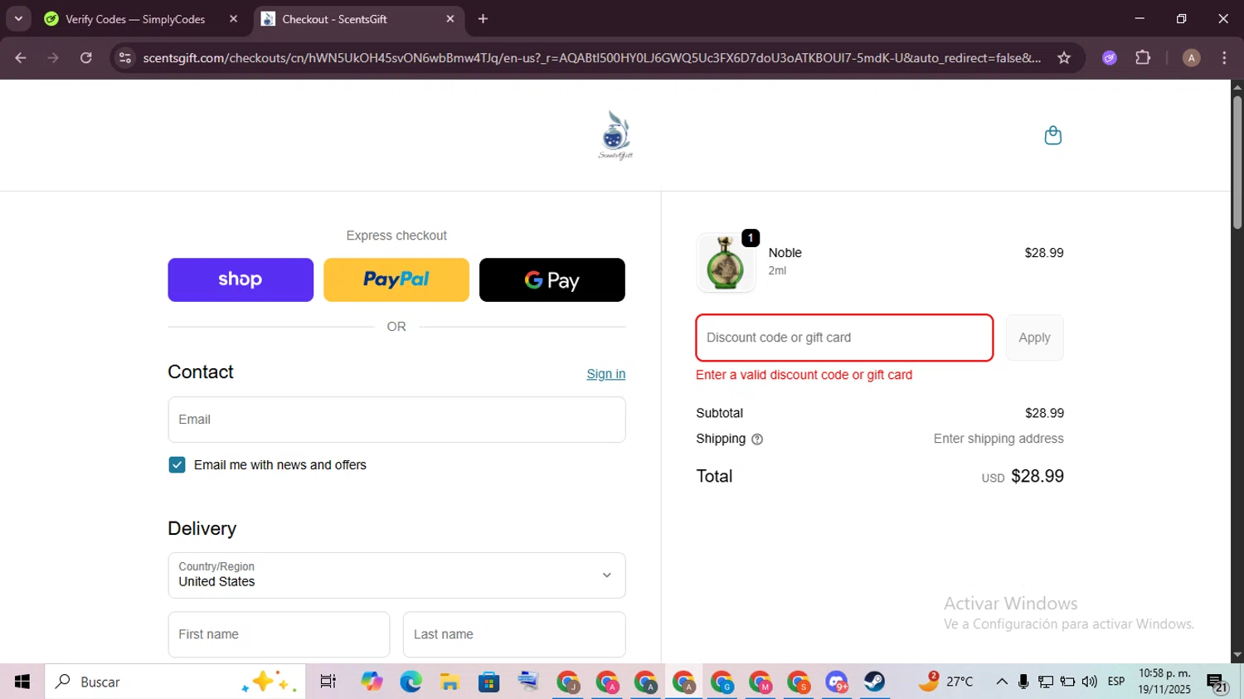Screen dimensions: 1244x699
Task: Open the shopping bag cart icon
Action: 1052,135
